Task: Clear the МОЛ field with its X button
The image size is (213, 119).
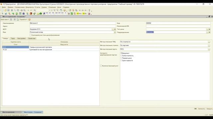Action: [x=115, y=29]
